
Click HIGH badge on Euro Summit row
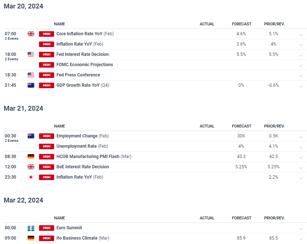[x=46, y=228]
